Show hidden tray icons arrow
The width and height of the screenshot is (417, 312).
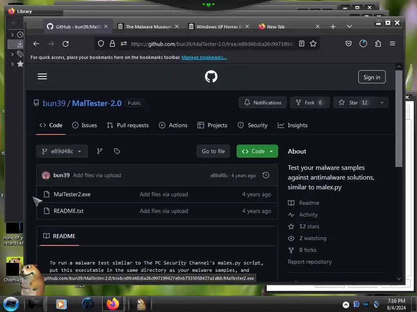pyautogui.click(x=346, y=305)
